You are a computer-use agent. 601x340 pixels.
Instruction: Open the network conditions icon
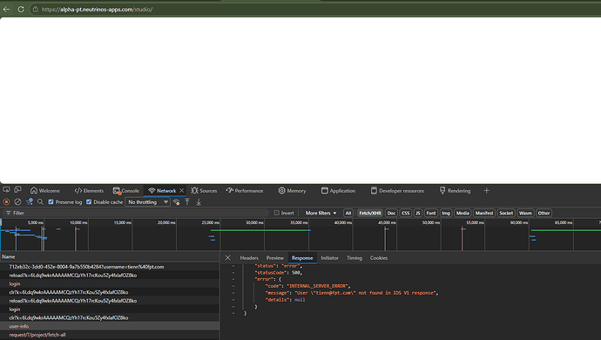point(176,202)
